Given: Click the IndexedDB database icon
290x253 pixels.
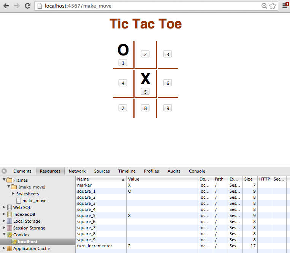Looking at the screenshot, I should pos(10,214).
